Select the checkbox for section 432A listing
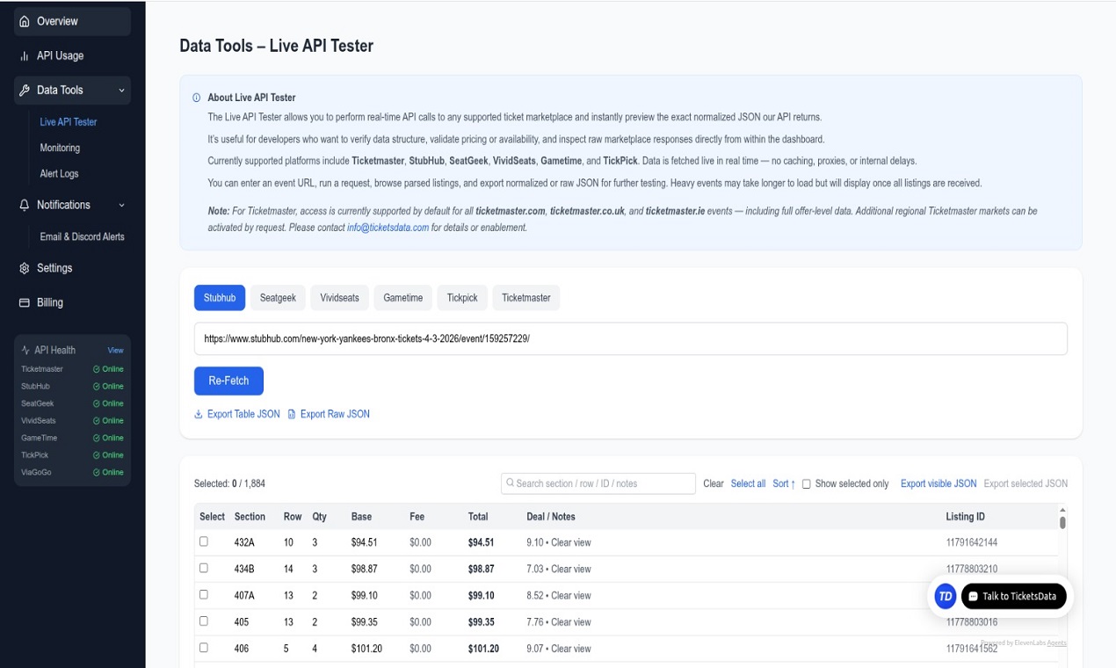1116x668 pixels. click(x=204, y=541)
